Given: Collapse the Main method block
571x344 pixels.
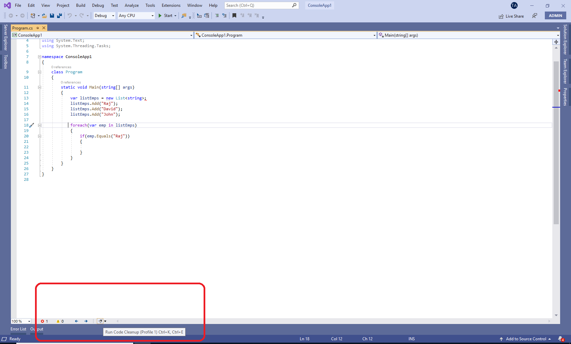Looking at the screenshot, I should coord(39,87).
